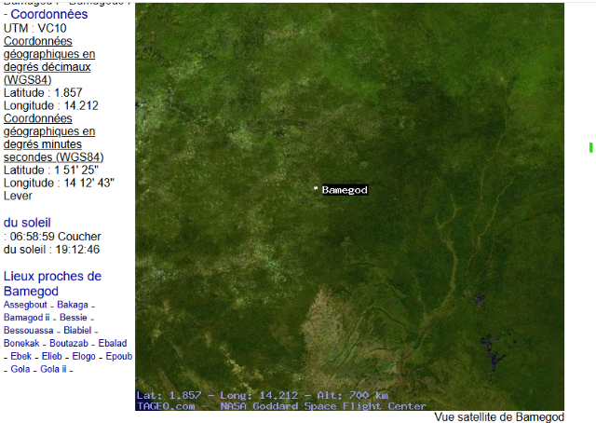Open the Bessie place link
The height and width of the screenshot is (423, 596).
(x=74, y=318)
